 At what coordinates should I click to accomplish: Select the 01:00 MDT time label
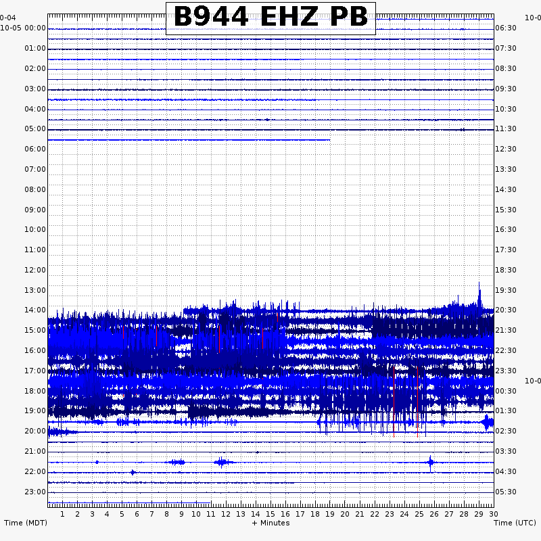click(35, 48)
